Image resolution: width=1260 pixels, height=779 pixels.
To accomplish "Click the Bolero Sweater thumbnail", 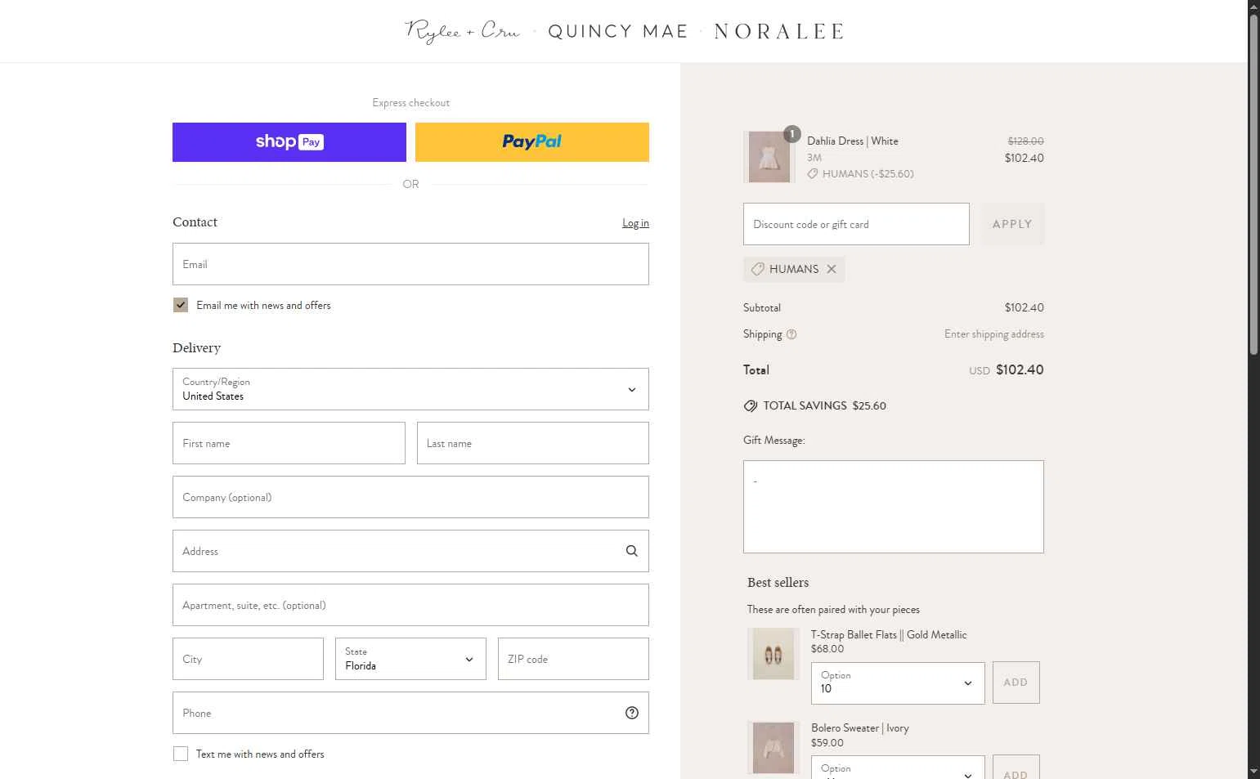I will tap(773, 747).
